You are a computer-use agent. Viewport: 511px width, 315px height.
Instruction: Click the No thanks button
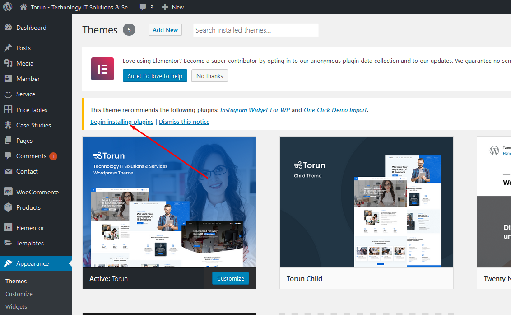click(x=209, y=76)
